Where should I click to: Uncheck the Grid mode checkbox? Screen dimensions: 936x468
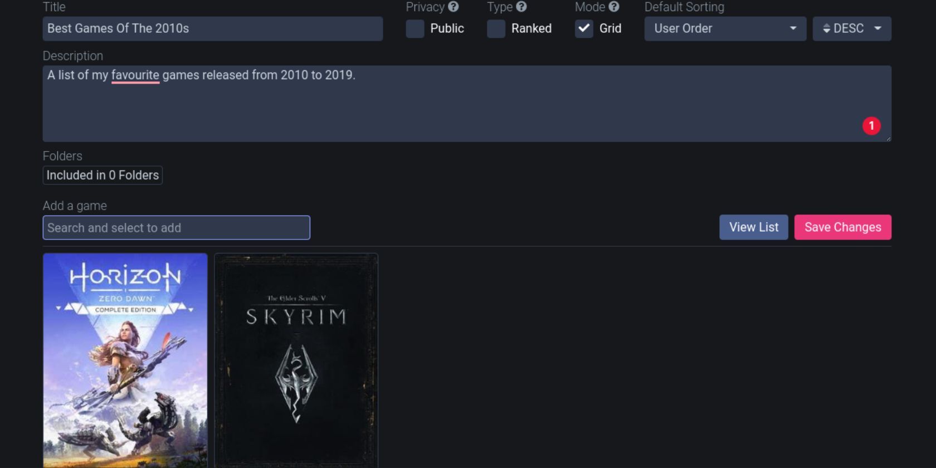coord(584,28)
